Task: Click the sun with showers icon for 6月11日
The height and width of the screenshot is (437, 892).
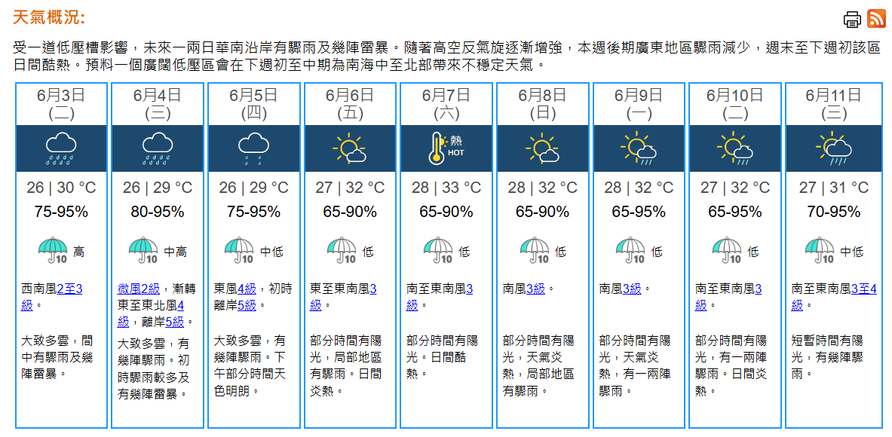Action: point(832,148)
